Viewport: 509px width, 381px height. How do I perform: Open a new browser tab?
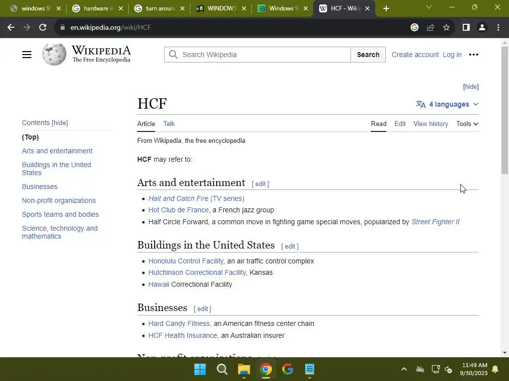click(386, 9)
